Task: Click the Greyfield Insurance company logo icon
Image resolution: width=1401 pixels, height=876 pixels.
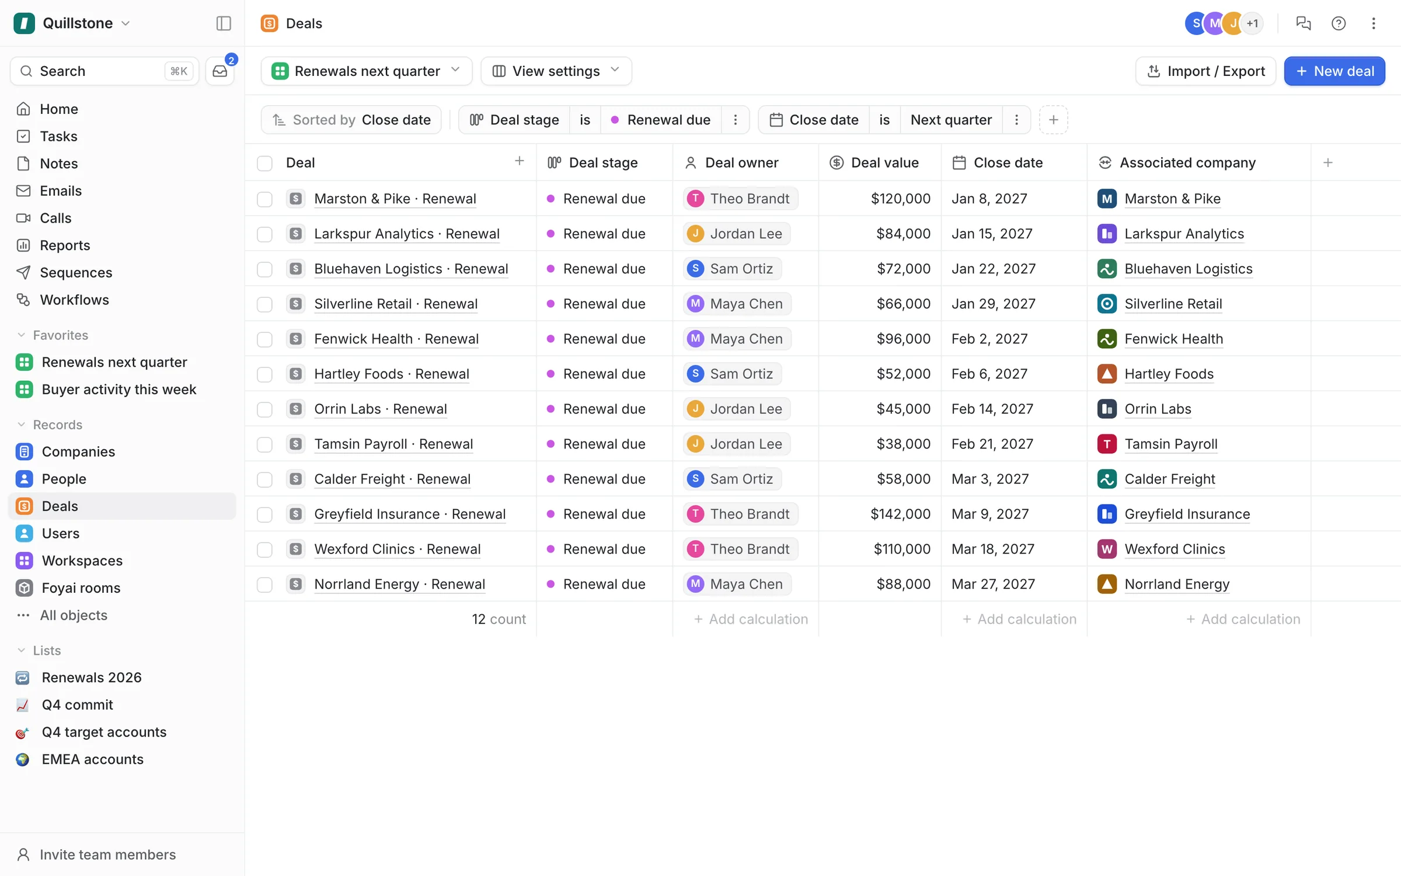Action: click(x=1107, y=514)
